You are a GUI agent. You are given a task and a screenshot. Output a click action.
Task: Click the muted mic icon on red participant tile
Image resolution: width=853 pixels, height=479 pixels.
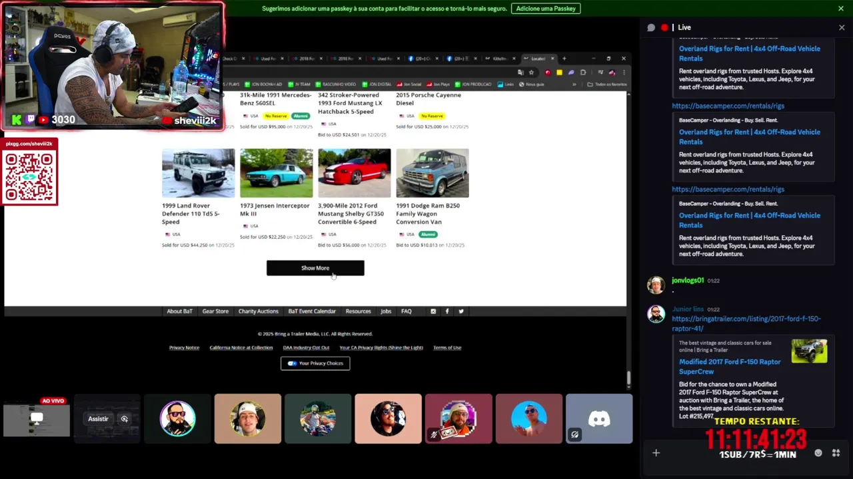[434, 434]
